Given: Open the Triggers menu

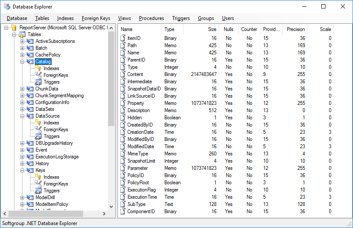Looking at the screenshot, I should 181,18.
